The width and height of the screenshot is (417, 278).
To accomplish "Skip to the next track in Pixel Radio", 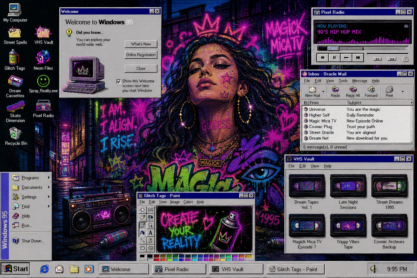I will coord(358,58).
